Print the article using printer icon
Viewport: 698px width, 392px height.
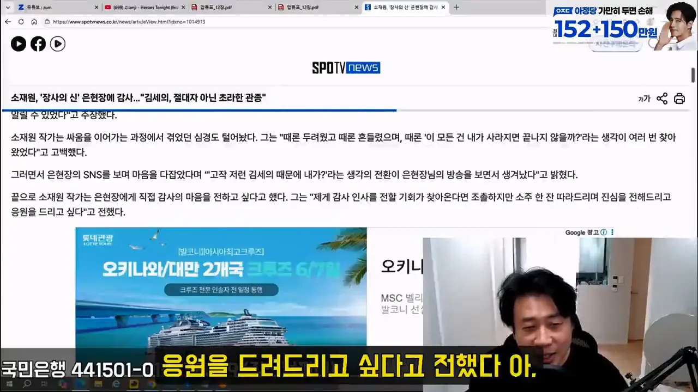point(679,99)
